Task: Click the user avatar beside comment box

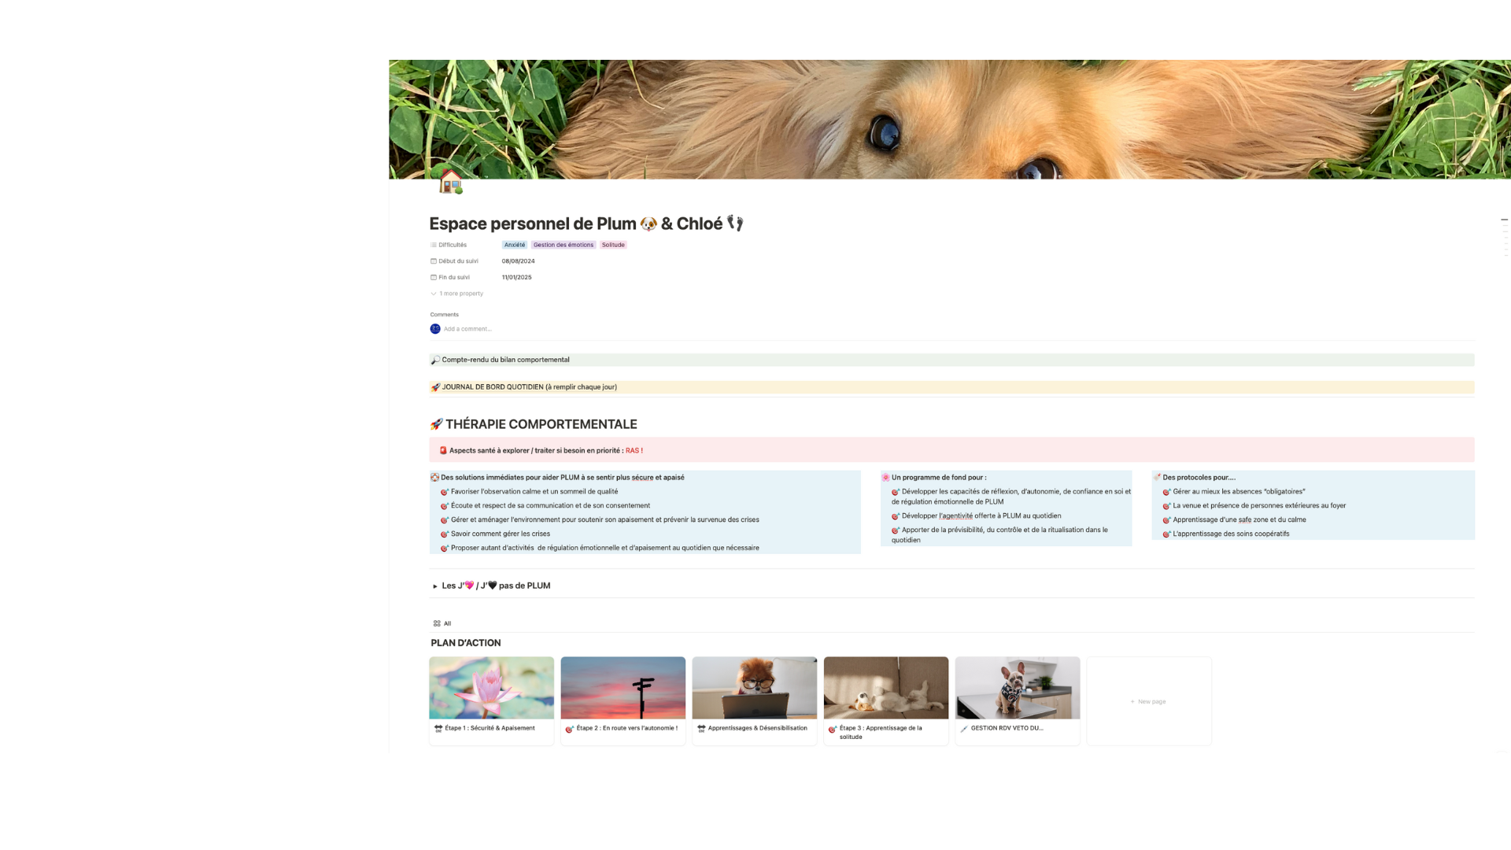Action: click(x=435, y=329)
